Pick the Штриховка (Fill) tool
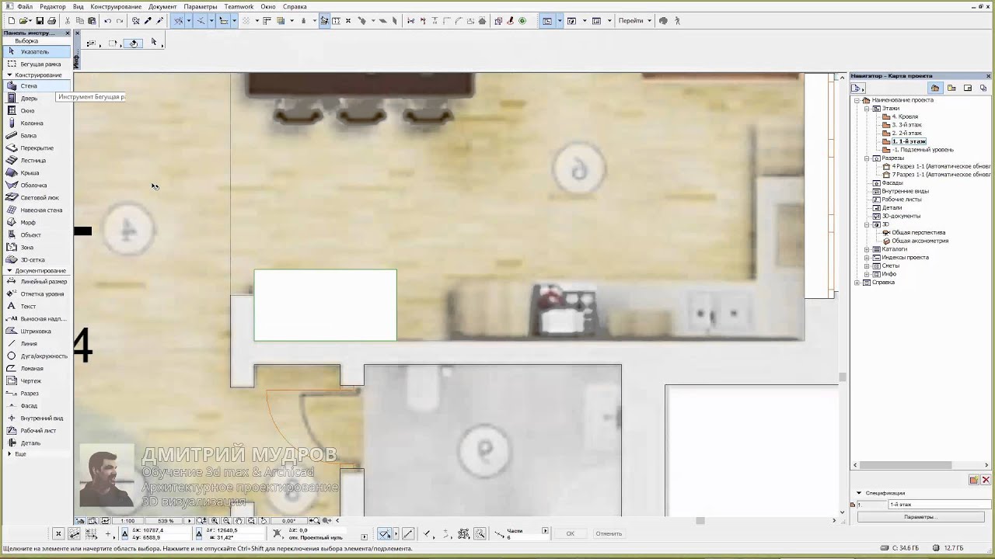Viewport: 995px width, 559px height. (x=35, y=332)
